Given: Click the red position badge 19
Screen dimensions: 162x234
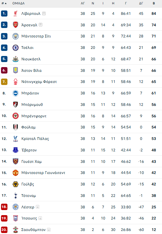Looking at the screenshot, I should (4, 218).
